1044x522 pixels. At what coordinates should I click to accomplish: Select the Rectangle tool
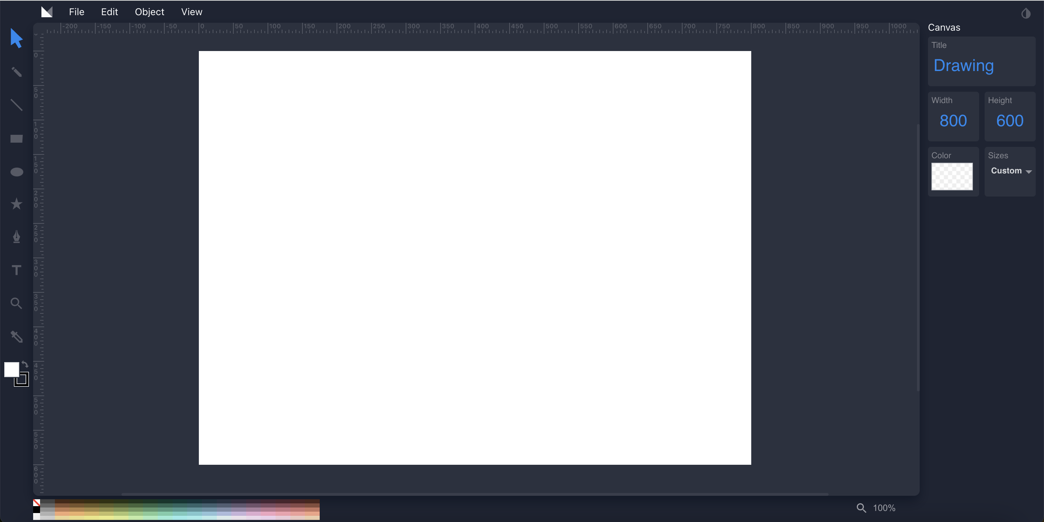17,139
